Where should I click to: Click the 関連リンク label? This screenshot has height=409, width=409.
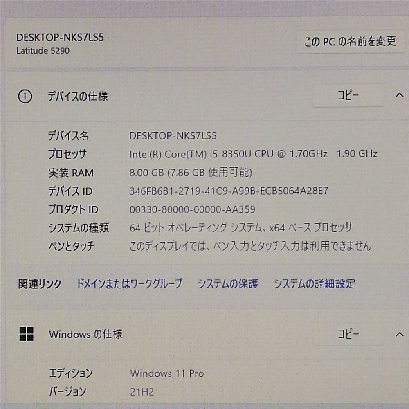point(40,283)
